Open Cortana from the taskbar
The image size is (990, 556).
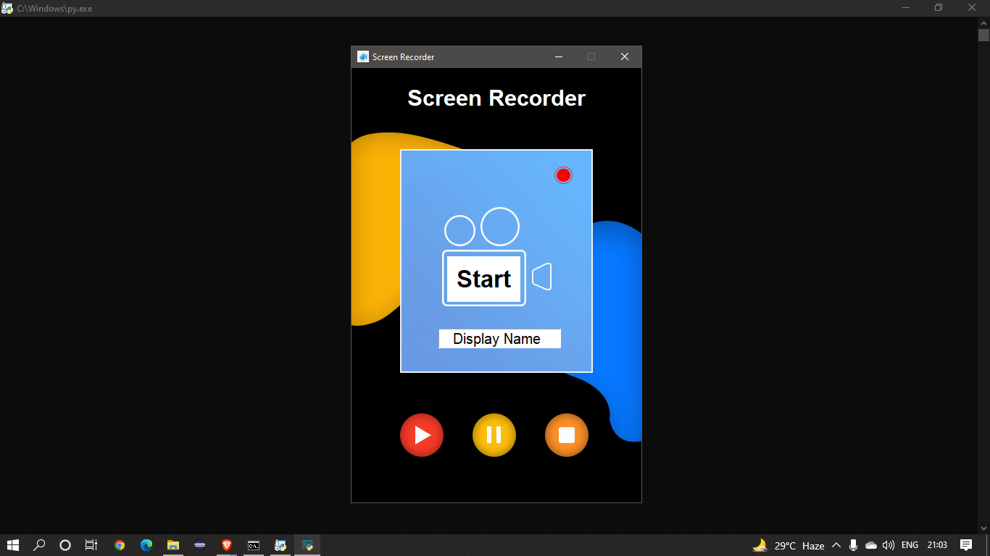coord(65,545)
